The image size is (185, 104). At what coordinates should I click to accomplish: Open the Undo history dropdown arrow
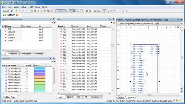(20, 11)
